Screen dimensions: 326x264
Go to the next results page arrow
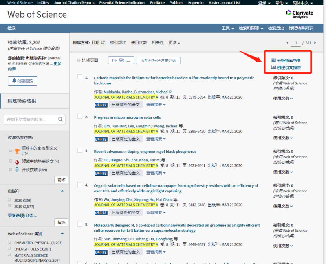[315, 42]
